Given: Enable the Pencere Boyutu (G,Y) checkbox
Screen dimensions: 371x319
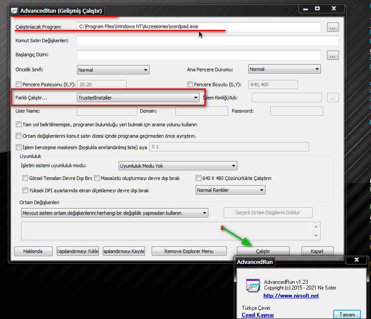Looking at the screenshot, I should coord(190,84).
